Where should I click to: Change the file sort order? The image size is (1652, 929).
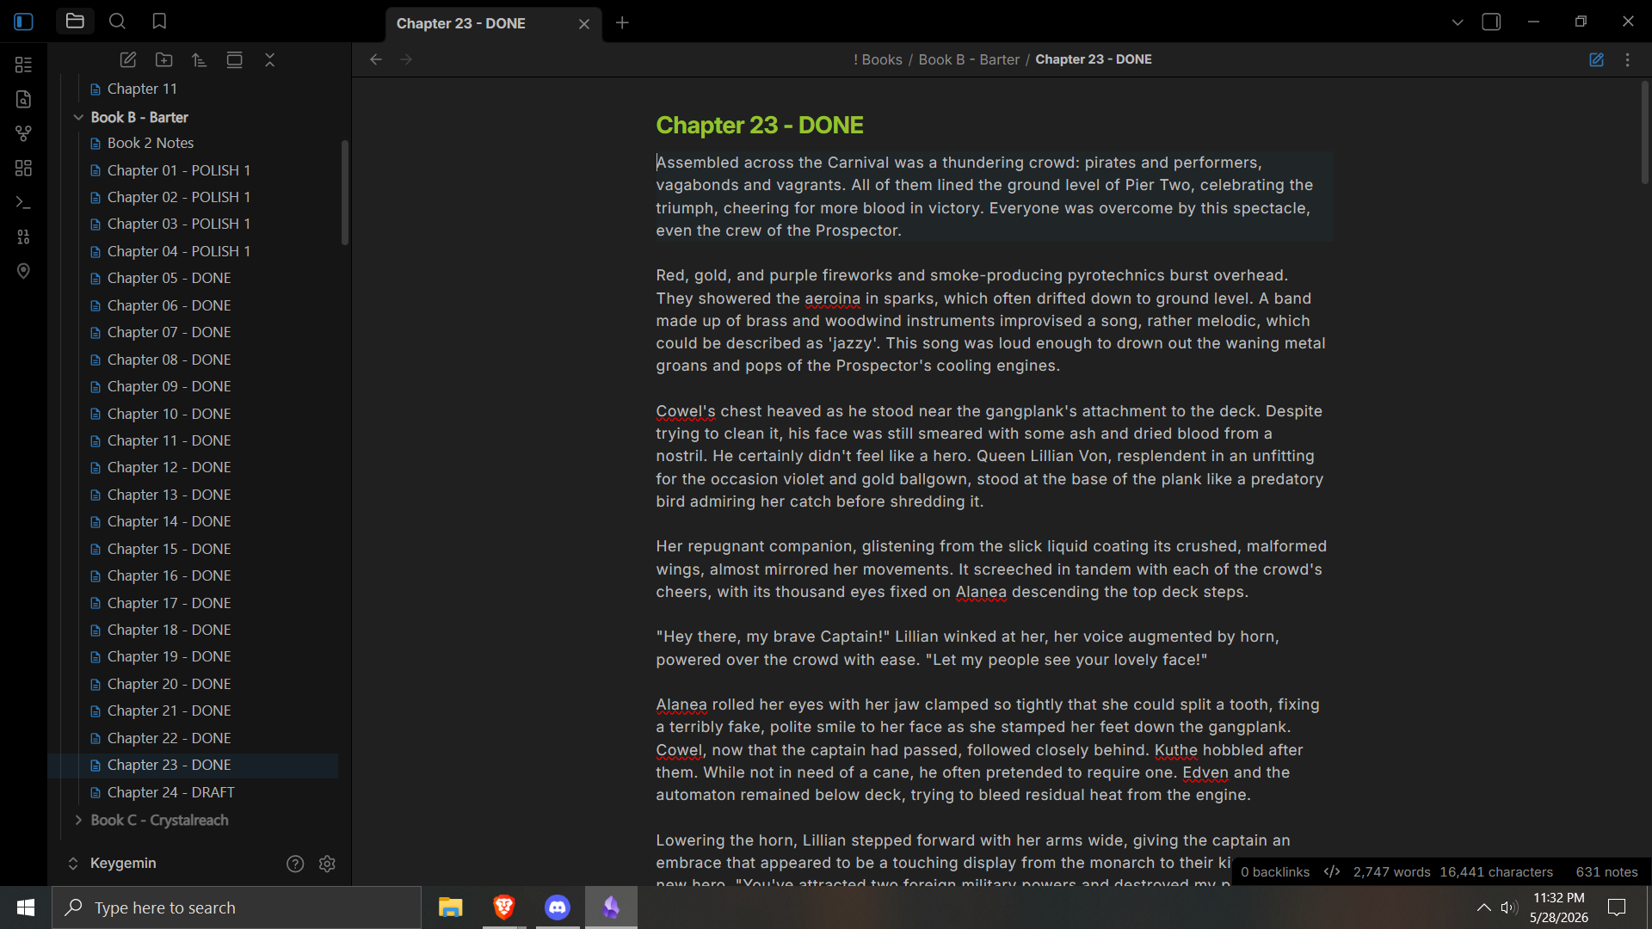199,59
